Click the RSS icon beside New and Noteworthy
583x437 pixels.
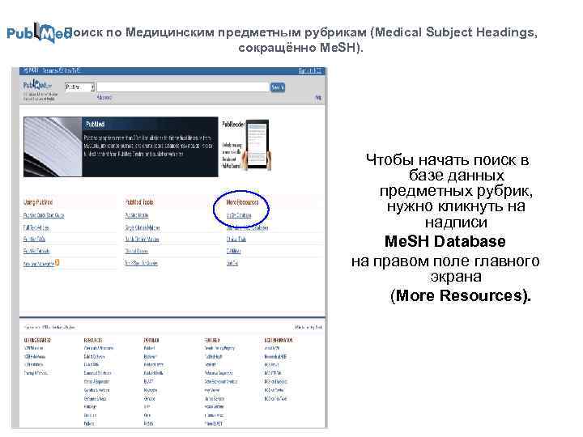[57, 263]
